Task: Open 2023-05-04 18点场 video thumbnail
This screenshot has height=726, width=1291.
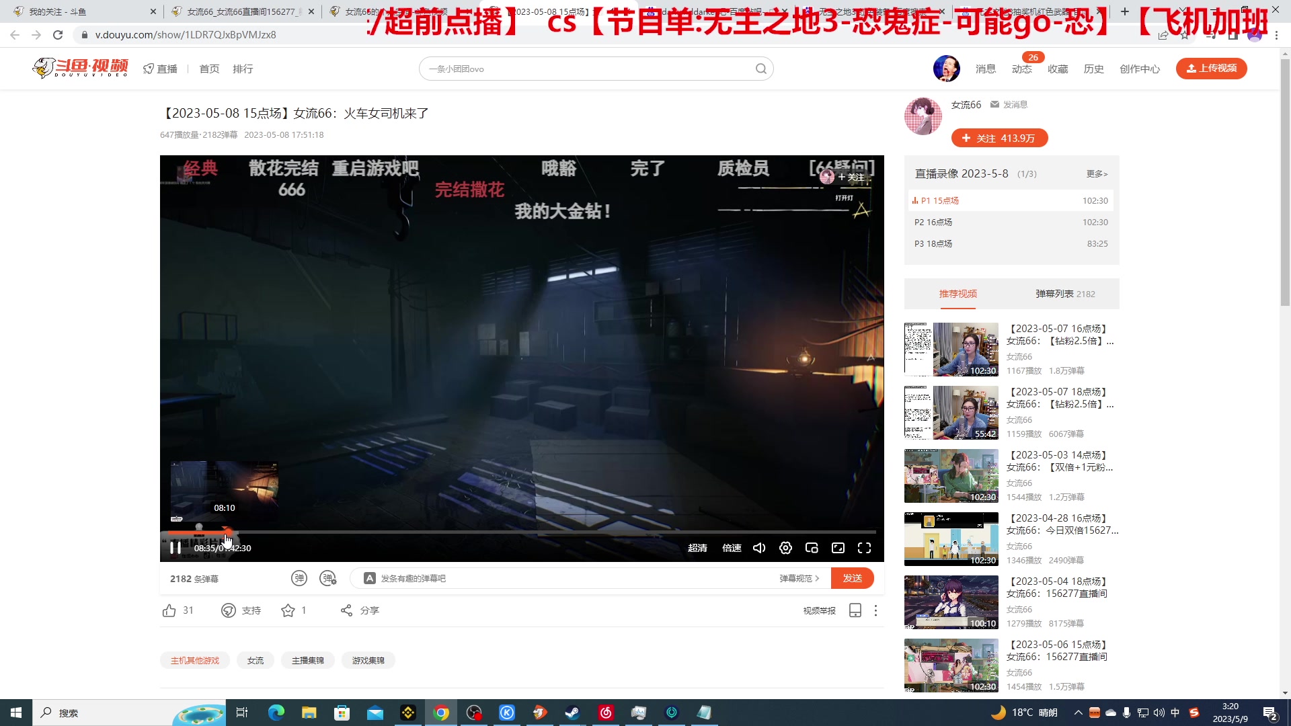Action: pyautogui.click(x=951, y=602)
